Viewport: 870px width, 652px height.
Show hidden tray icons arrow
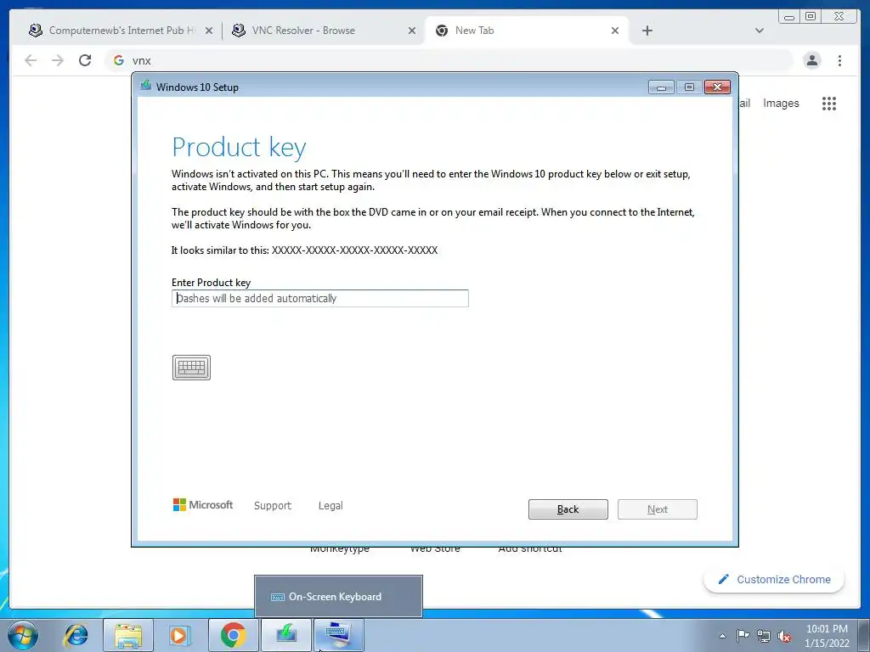click(x=722, y=636)
